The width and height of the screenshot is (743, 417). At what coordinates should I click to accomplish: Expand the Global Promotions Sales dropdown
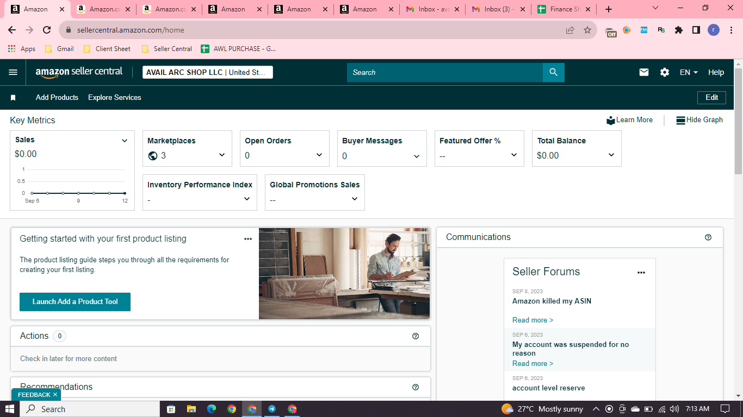355,199
